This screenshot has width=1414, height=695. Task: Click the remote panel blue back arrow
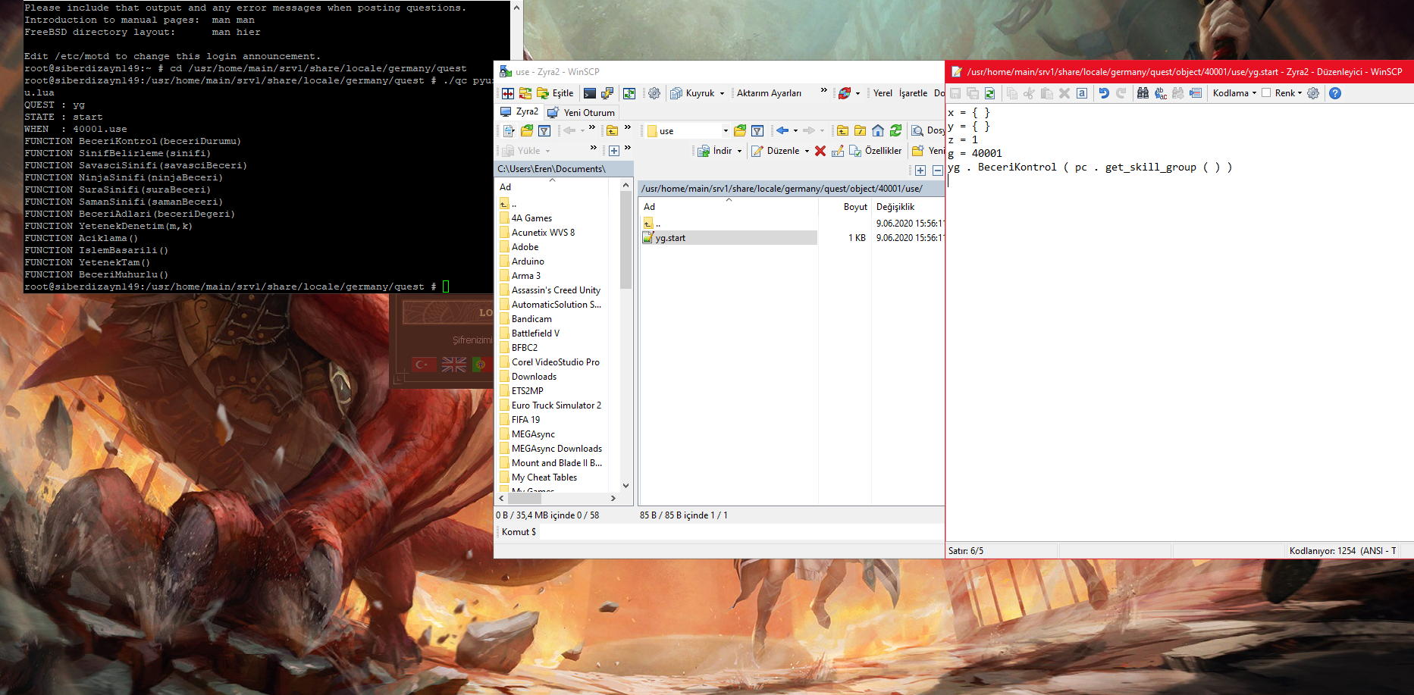coord(782,131)
